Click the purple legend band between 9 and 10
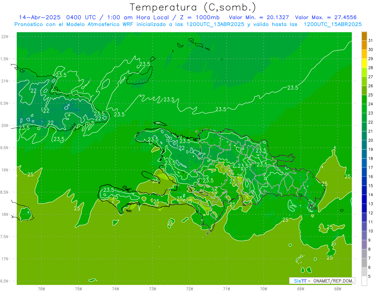 364,236
